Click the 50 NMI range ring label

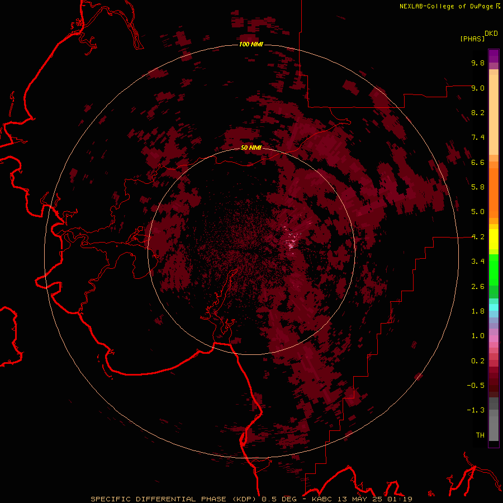click(251, 148)
